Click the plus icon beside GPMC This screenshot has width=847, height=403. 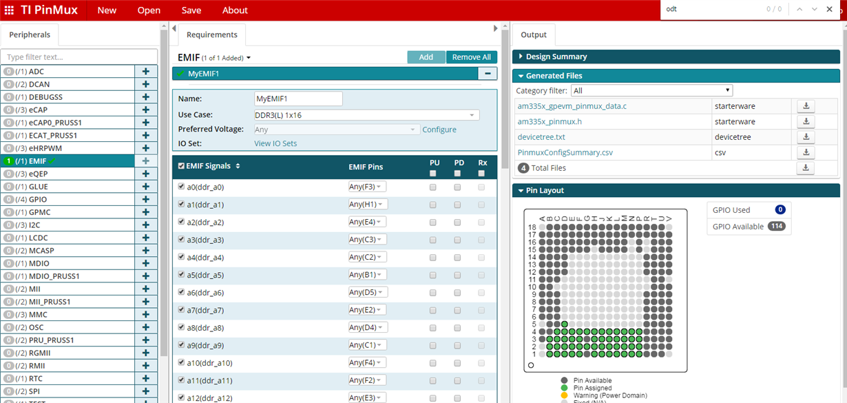tap(146, 212)
